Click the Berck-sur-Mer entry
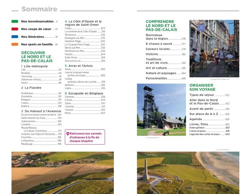Screen dimensions: 251x194 (x=85, y=48)
